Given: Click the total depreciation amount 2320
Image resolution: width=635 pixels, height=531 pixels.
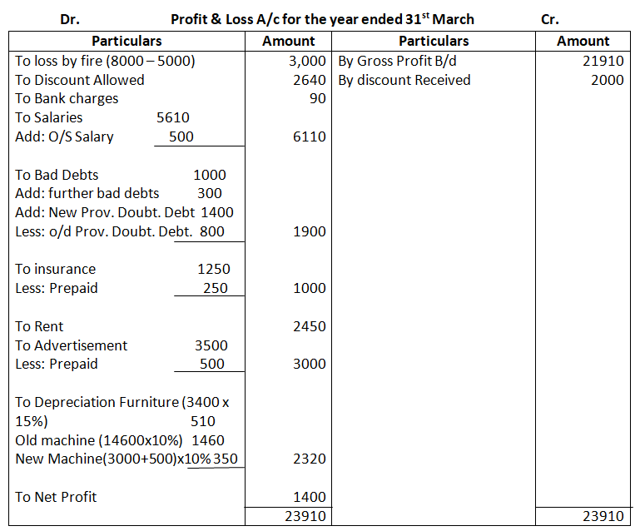Looking at the screenshot, I should click(x=310, y=459).
